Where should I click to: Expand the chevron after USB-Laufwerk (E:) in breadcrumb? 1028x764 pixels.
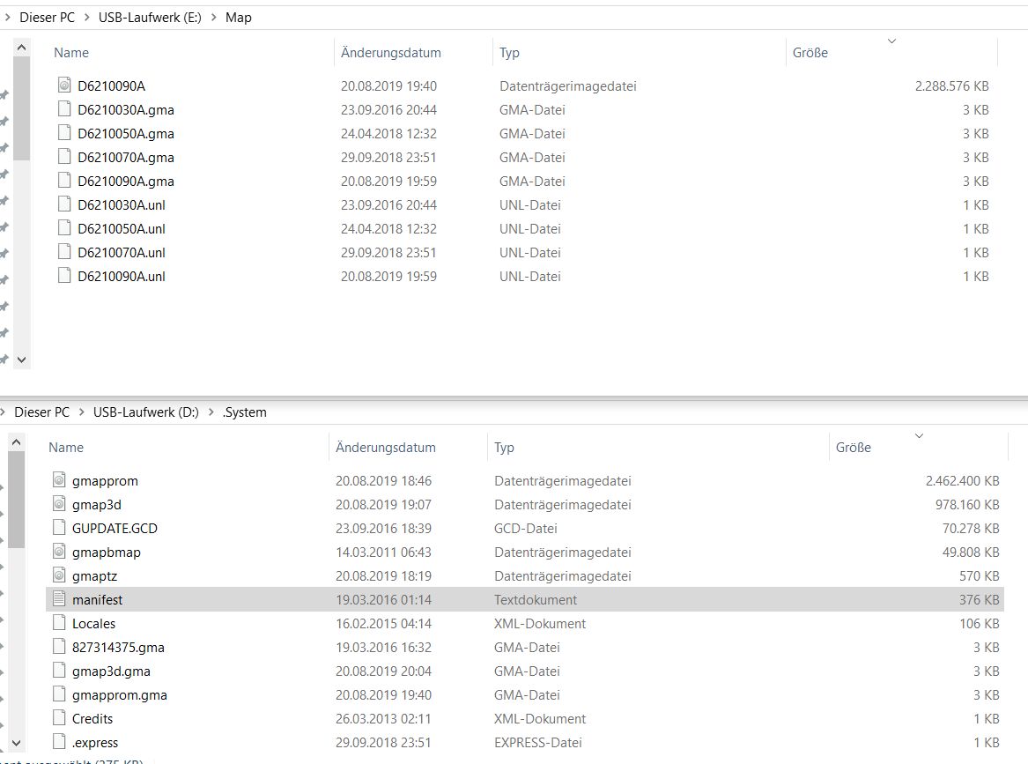215,18
